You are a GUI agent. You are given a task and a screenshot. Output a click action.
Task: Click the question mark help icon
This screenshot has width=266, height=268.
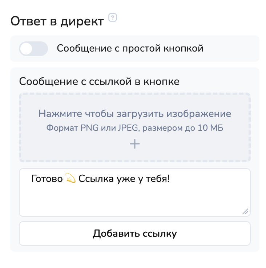tap(113, 18)
